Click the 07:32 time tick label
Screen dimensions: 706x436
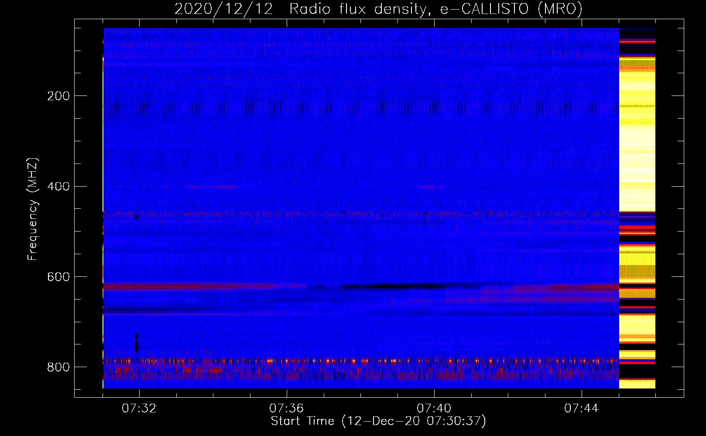[x=139, y=409]
